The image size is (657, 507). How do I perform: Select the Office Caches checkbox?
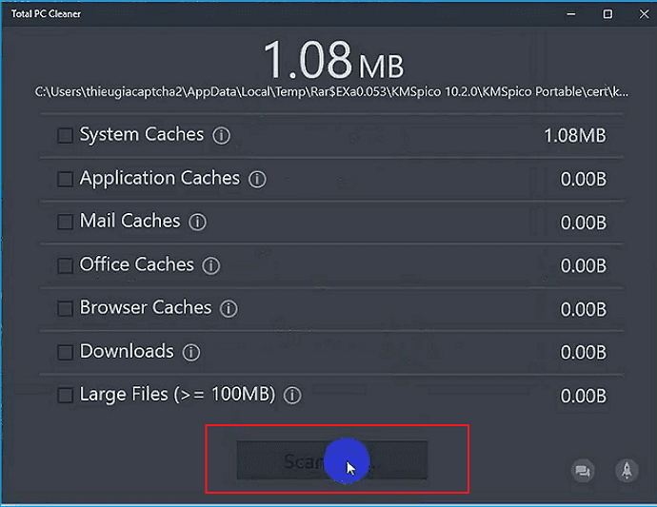[65, 265]
